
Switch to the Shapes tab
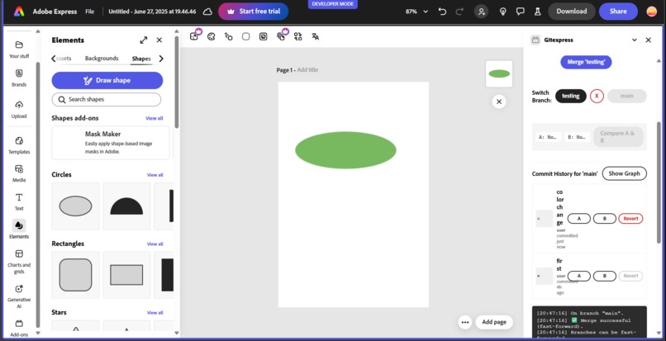(x=141, y=59)
